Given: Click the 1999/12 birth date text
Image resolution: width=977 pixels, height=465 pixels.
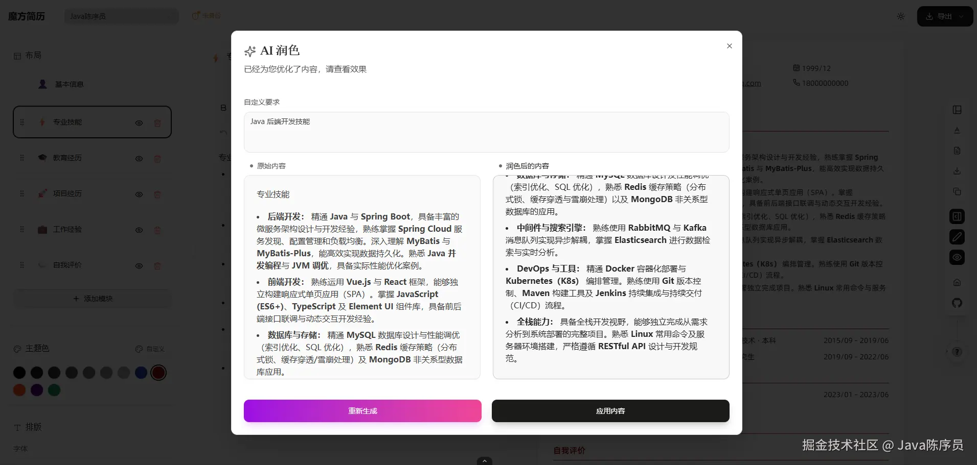Looking at the screenshot, I should (816, 68).
